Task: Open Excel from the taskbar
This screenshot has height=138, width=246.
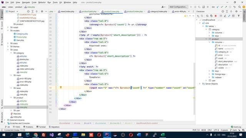Action: coord(163,135)
